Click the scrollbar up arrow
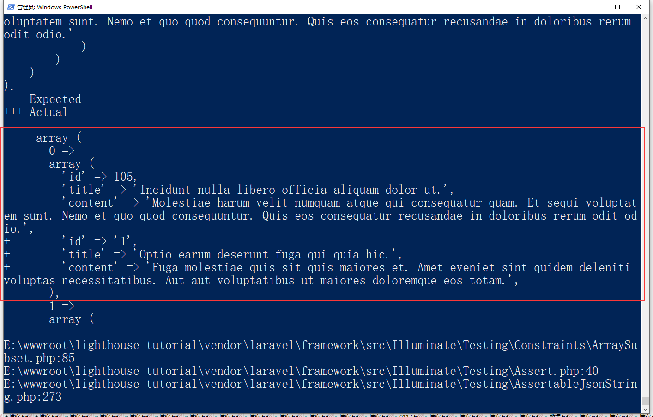 (645, 19)
